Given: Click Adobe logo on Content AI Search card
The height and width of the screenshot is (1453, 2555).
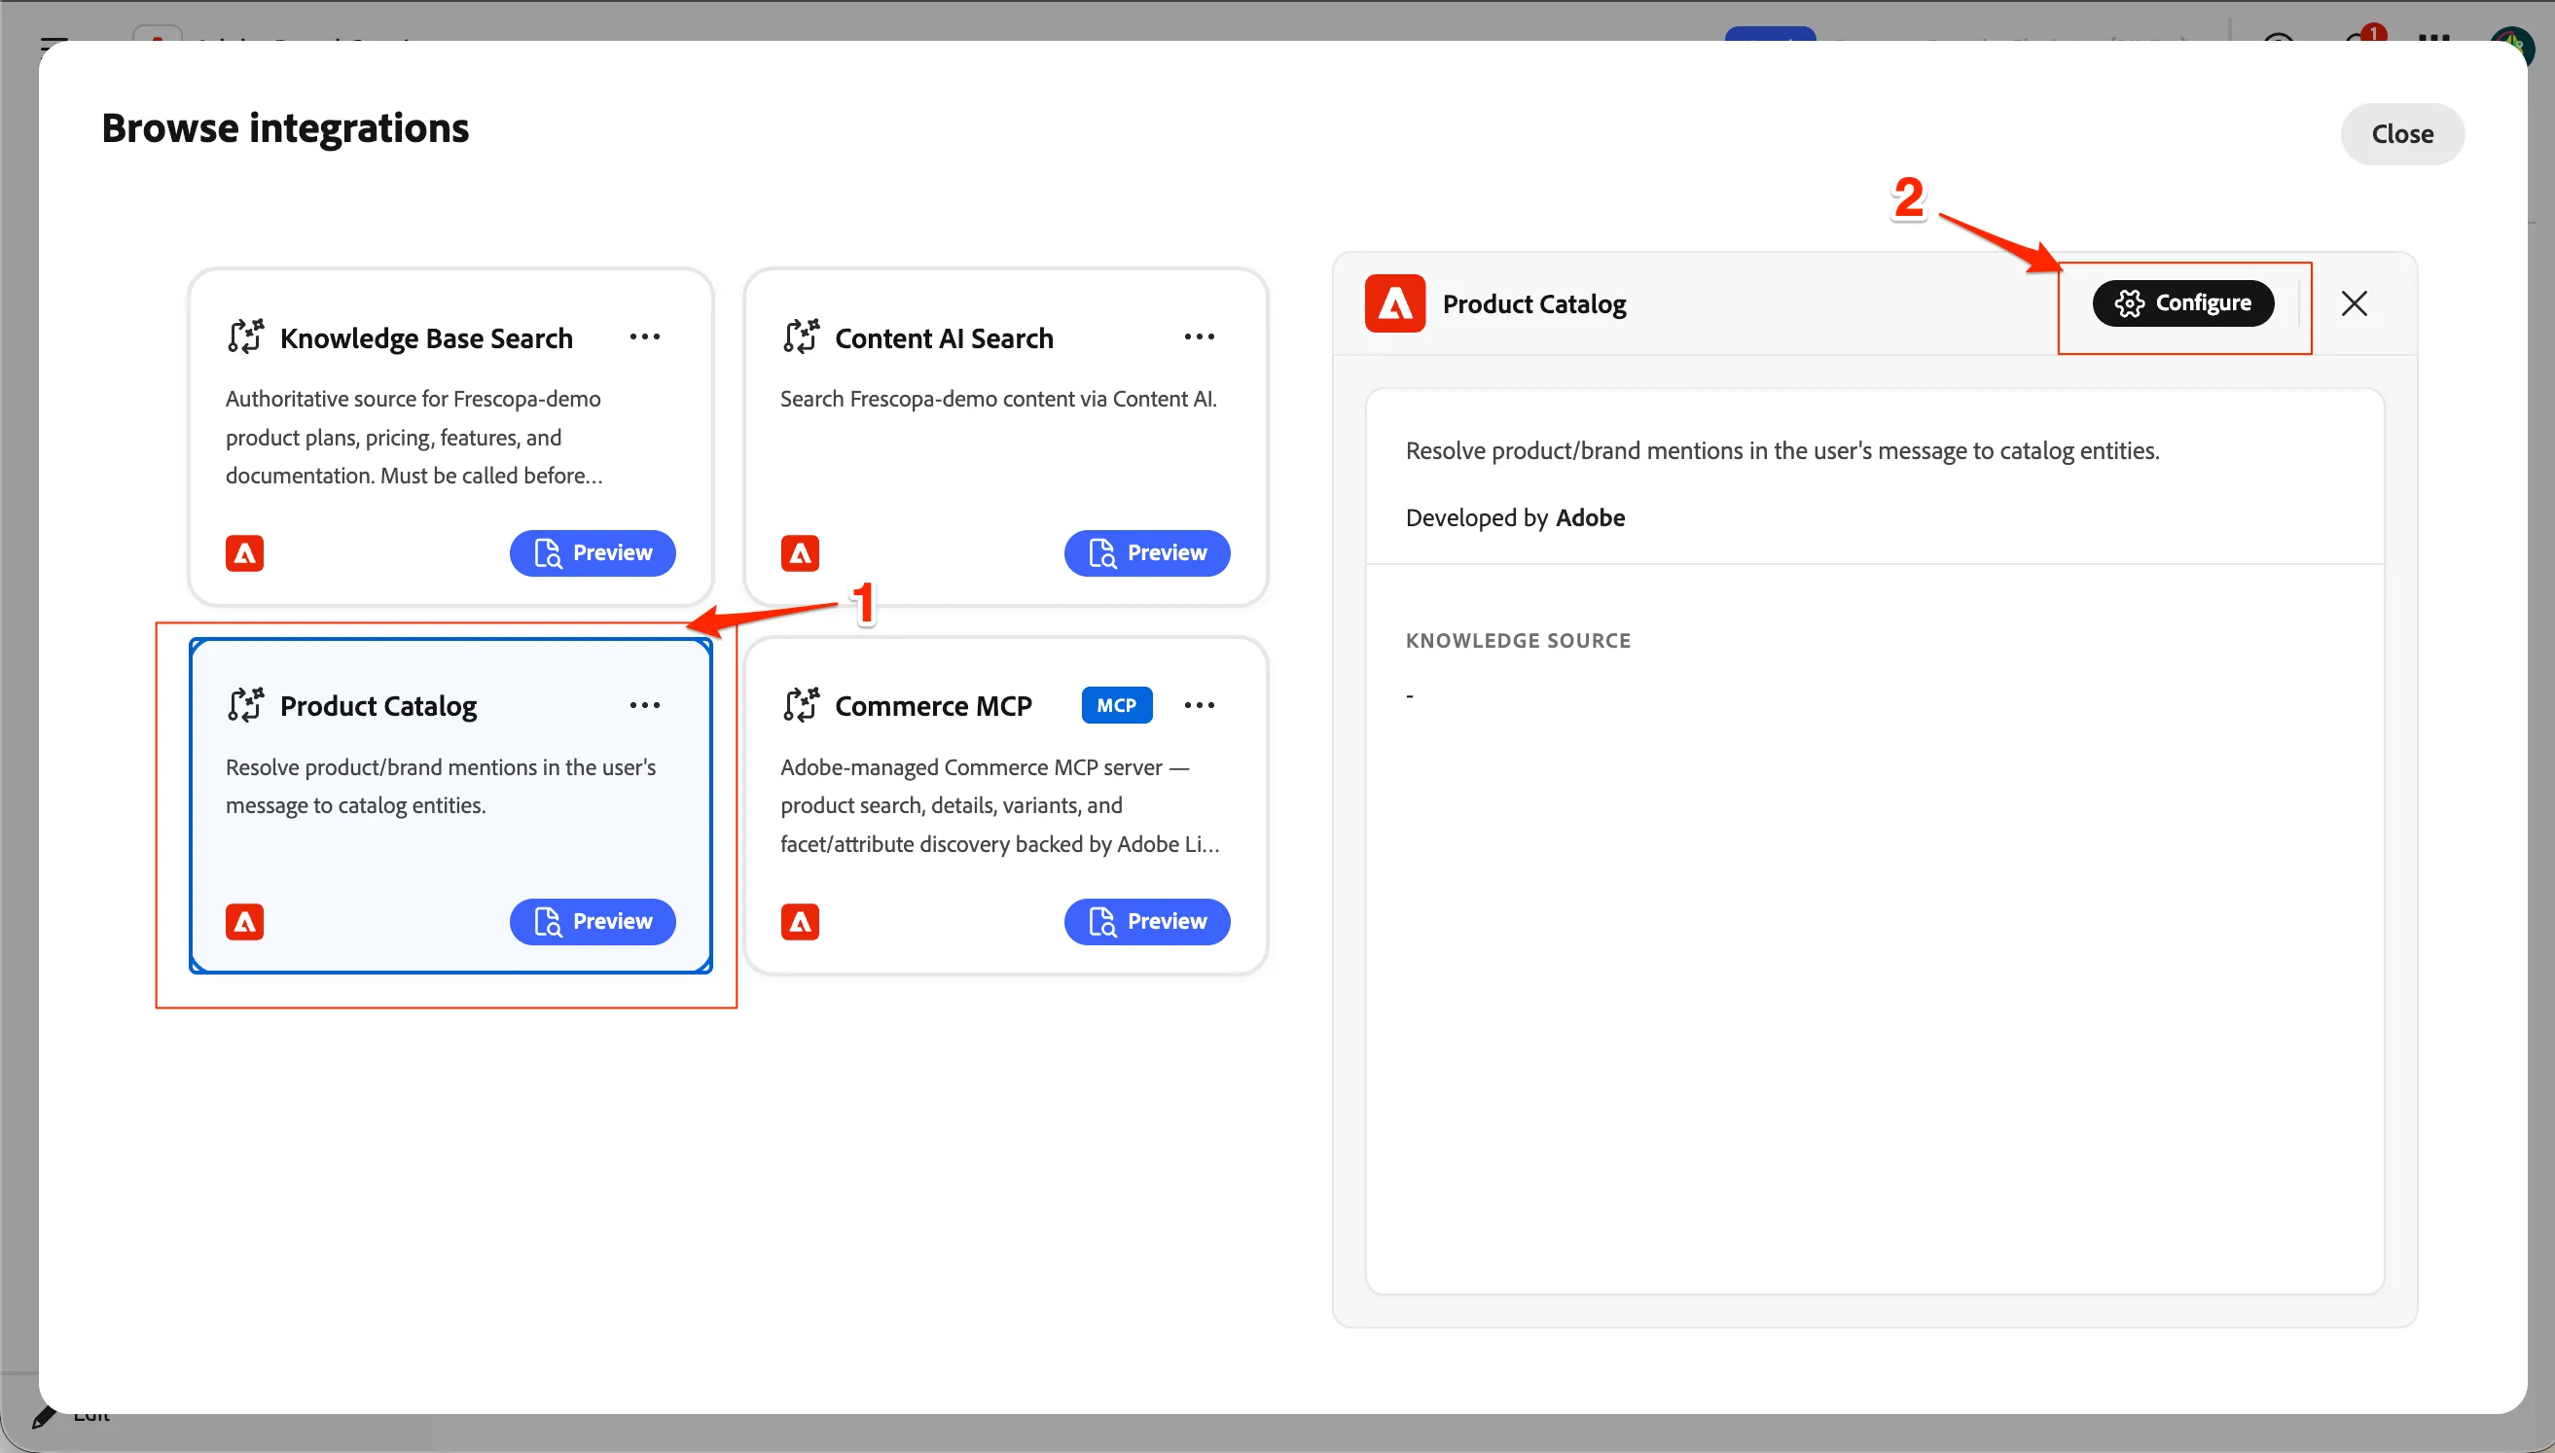Looking at the screenshot, I should 800,552.
